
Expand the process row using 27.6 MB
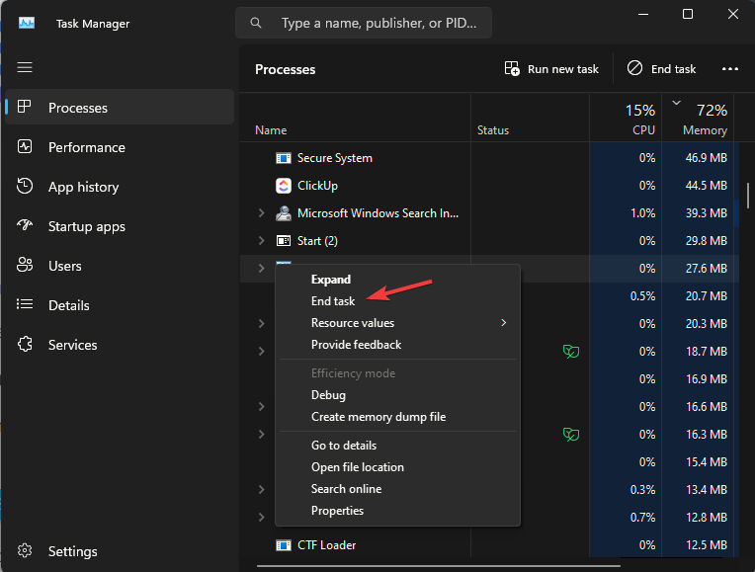coord(262,268)
